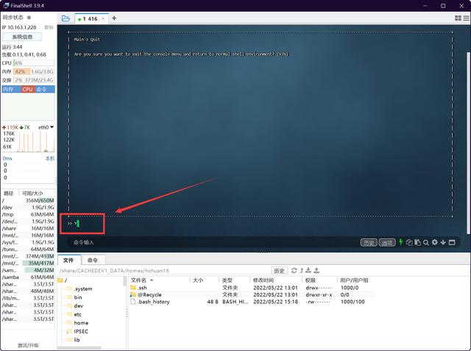Click the 复制 link next to IP address

point(49,27)
